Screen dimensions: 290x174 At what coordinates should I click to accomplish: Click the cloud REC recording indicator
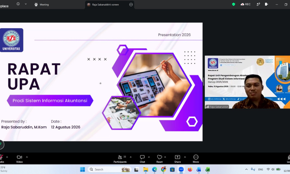tap(245, 4)
